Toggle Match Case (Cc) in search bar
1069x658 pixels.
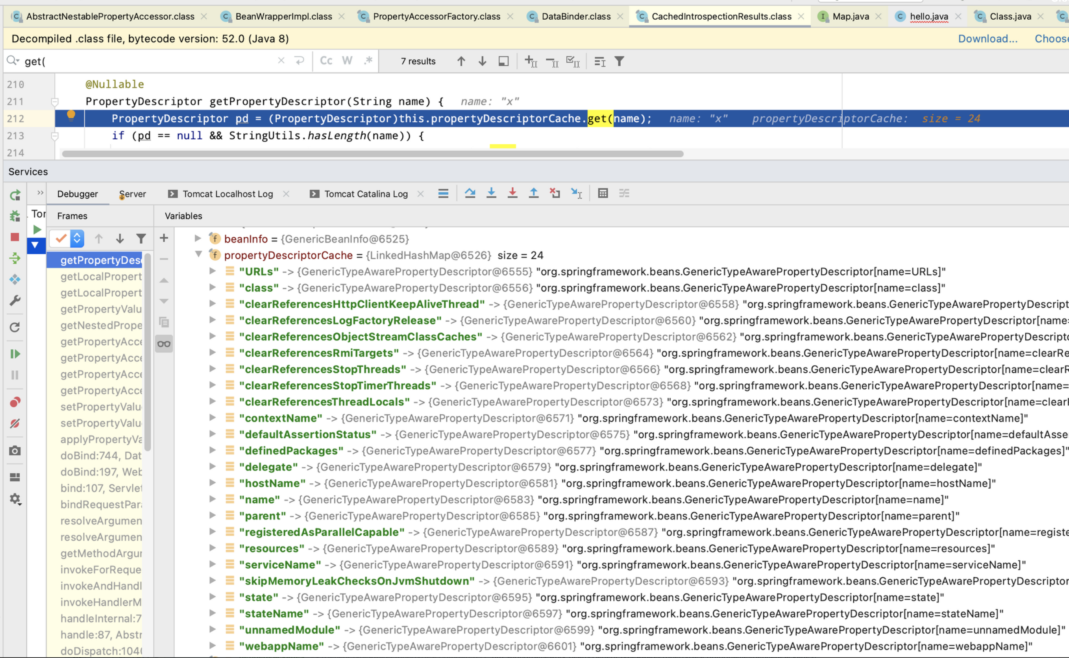(x=326, y=61)
